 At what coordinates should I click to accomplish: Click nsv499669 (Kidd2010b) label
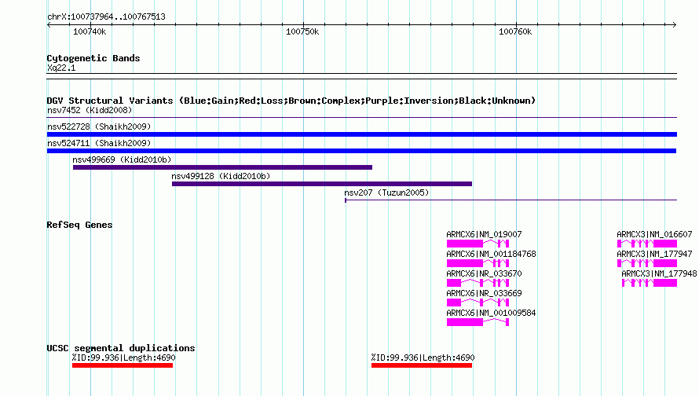(122, 159)
